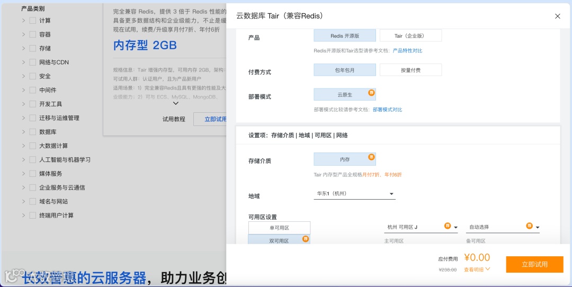Screen dimensions: 572x287
Task: Click the 内存型 2GB heading
Action: tap(145, 46)
